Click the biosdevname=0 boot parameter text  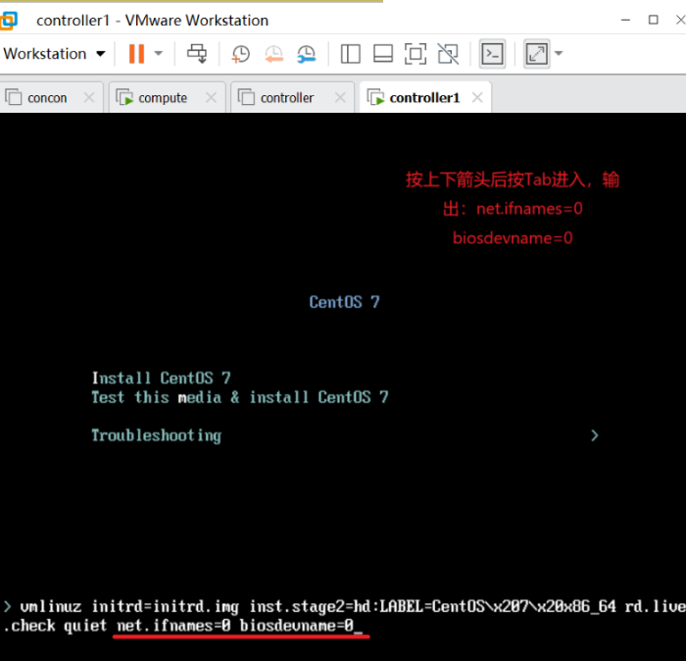point(296,625)
